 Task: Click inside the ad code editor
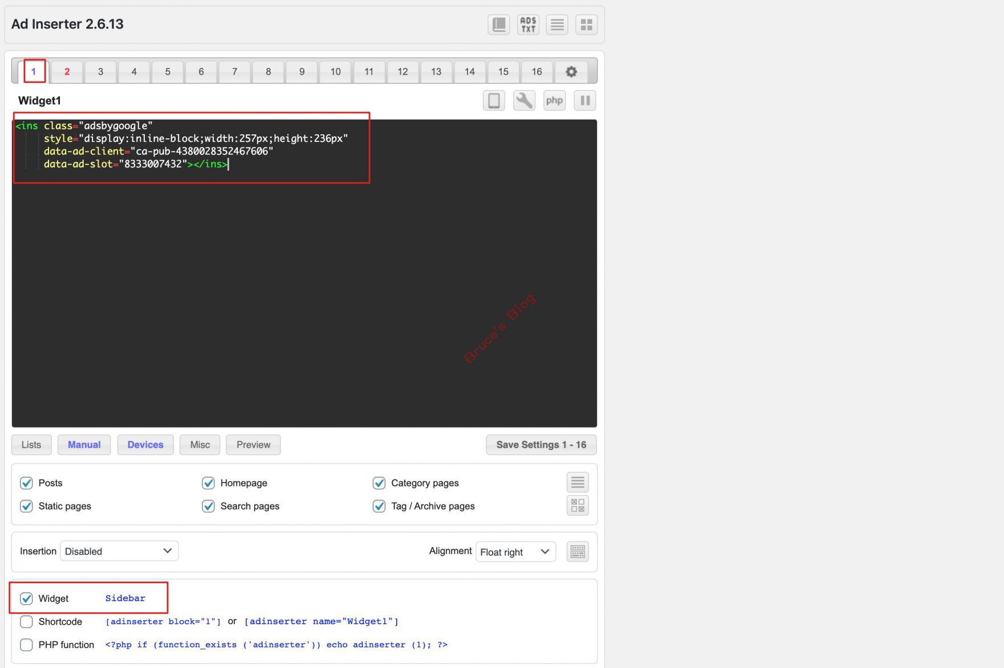pos(304,273)
